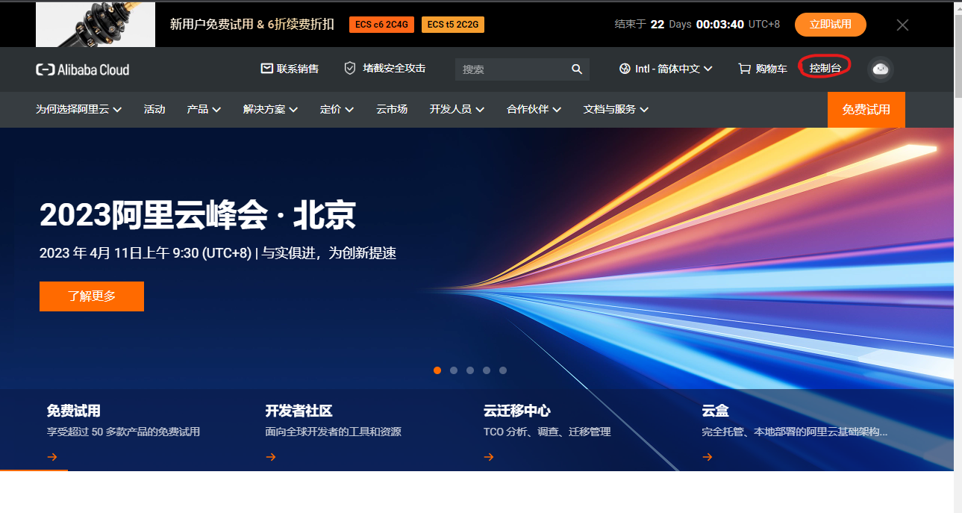Viewport: 962px width, 513px height.
Task: Click the shield icon by 堵截安全攻击
Action: coord(350,68)
